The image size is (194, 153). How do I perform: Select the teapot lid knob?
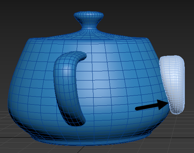(x=89, y=21)
